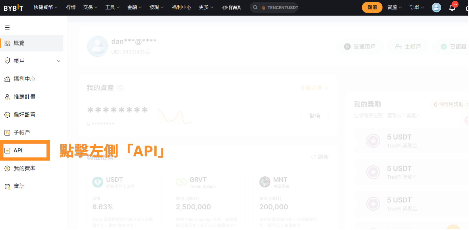Open the profile avatar in top bar
This screenshot has height=230, width=469.
tap(437, 8)
